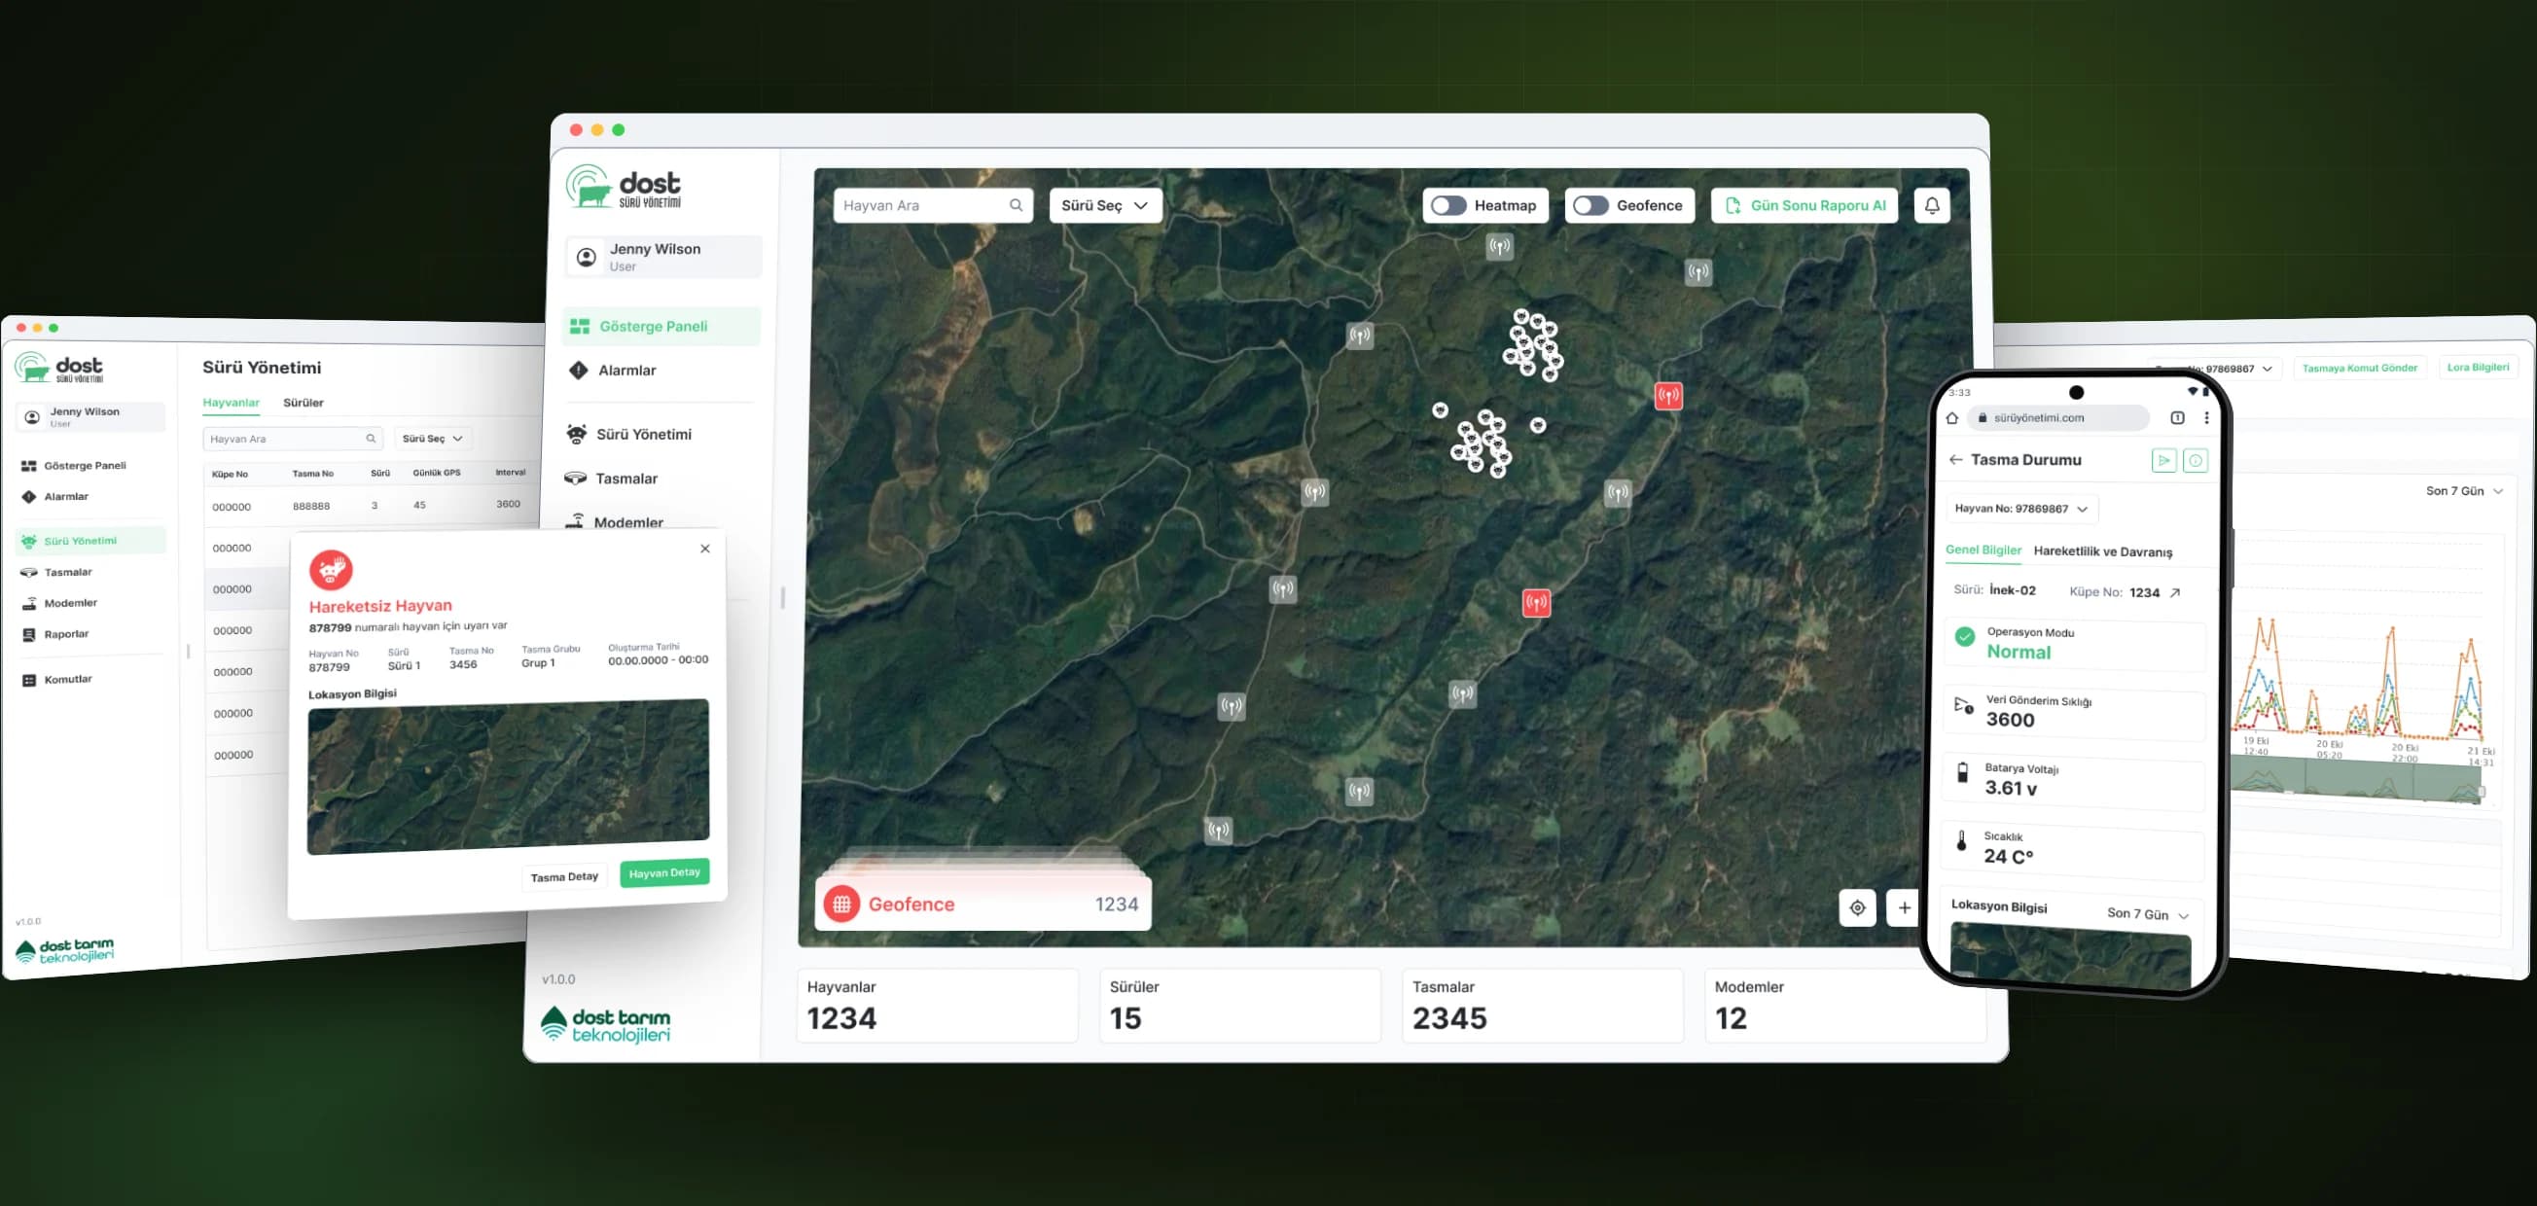The image size is (2537, 1206).
Task: Click Lokasyon Bilgisi map thumbnail in popup
Action: pos(508,777)
